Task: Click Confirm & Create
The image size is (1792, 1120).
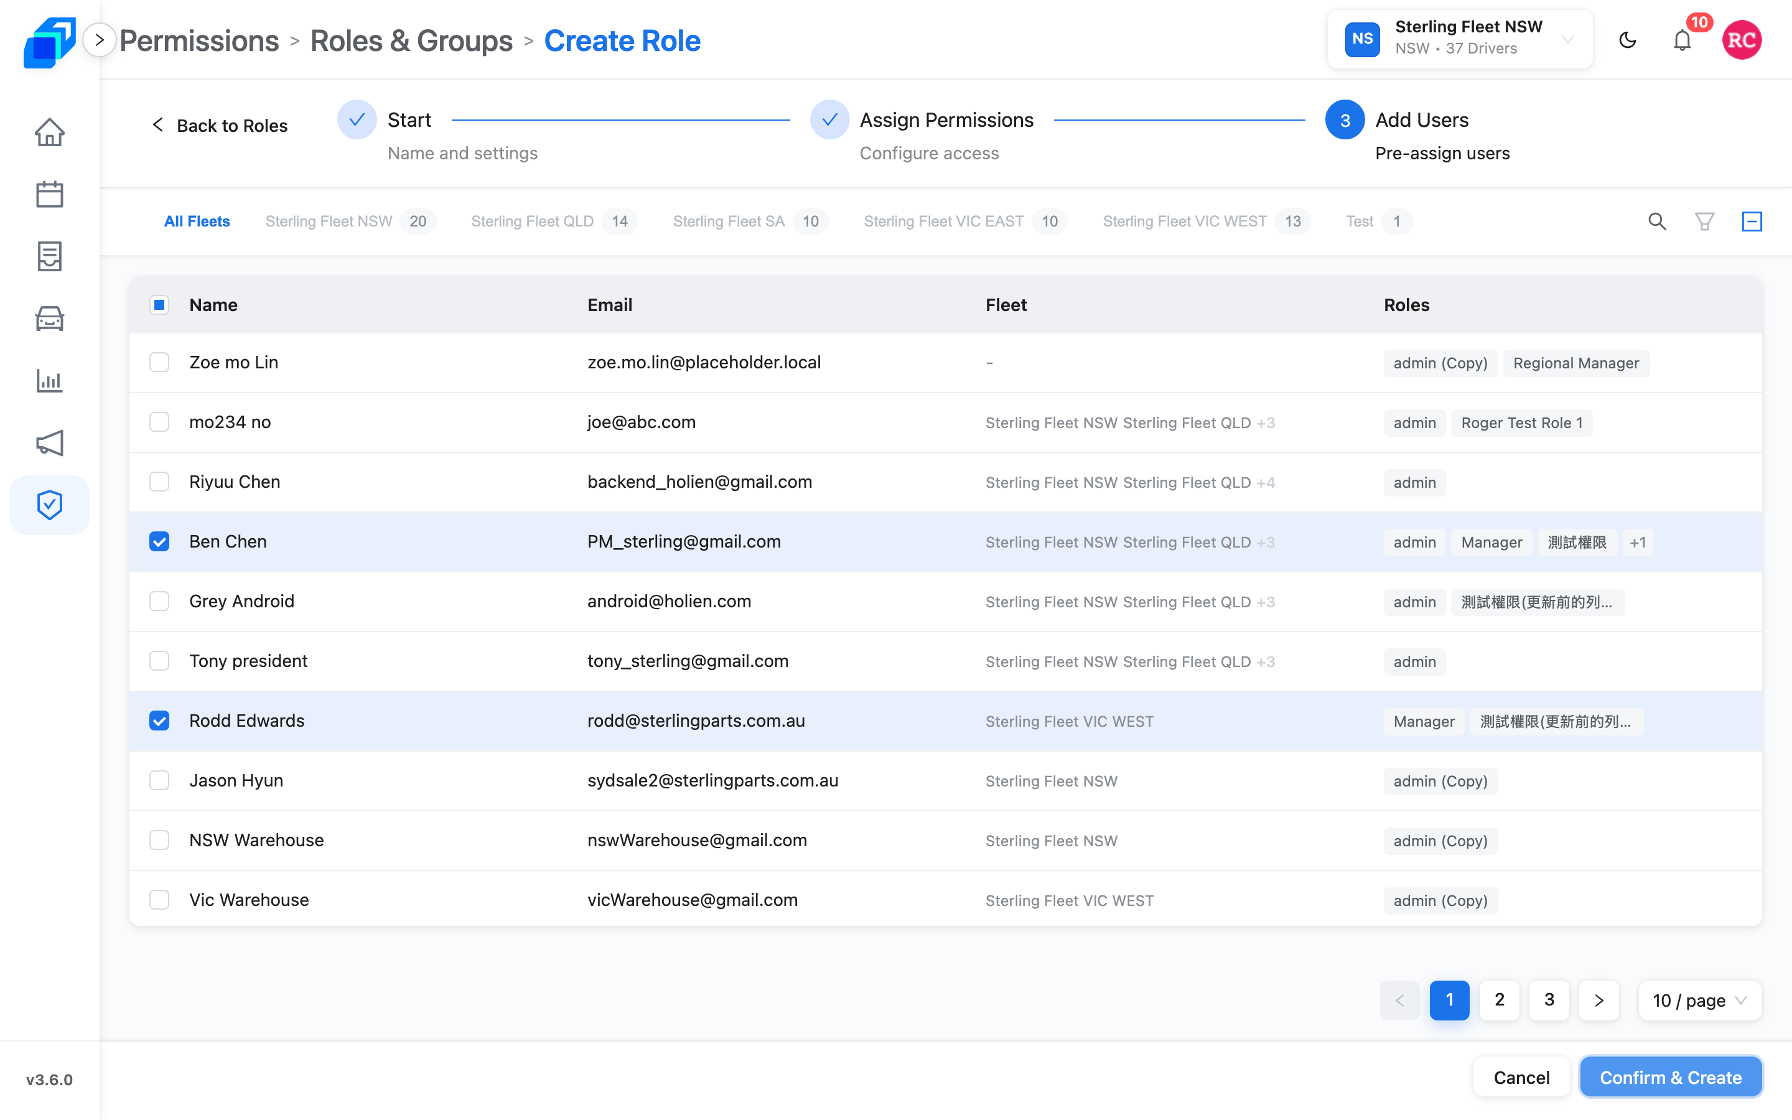Action: point(1671,1077)
